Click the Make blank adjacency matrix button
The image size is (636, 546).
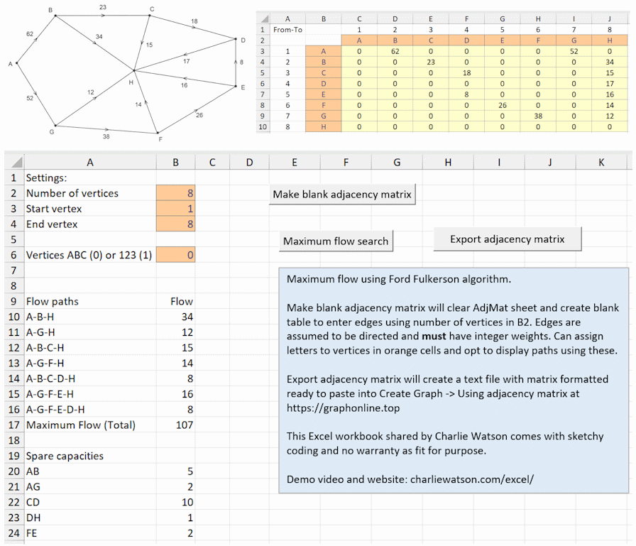pyautogui.click(x=342, y=195)
